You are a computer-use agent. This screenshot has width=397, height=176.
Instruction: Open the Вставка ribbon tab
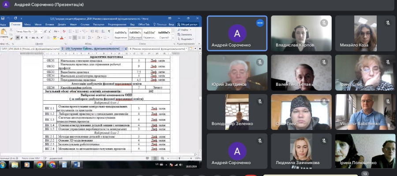49,25
